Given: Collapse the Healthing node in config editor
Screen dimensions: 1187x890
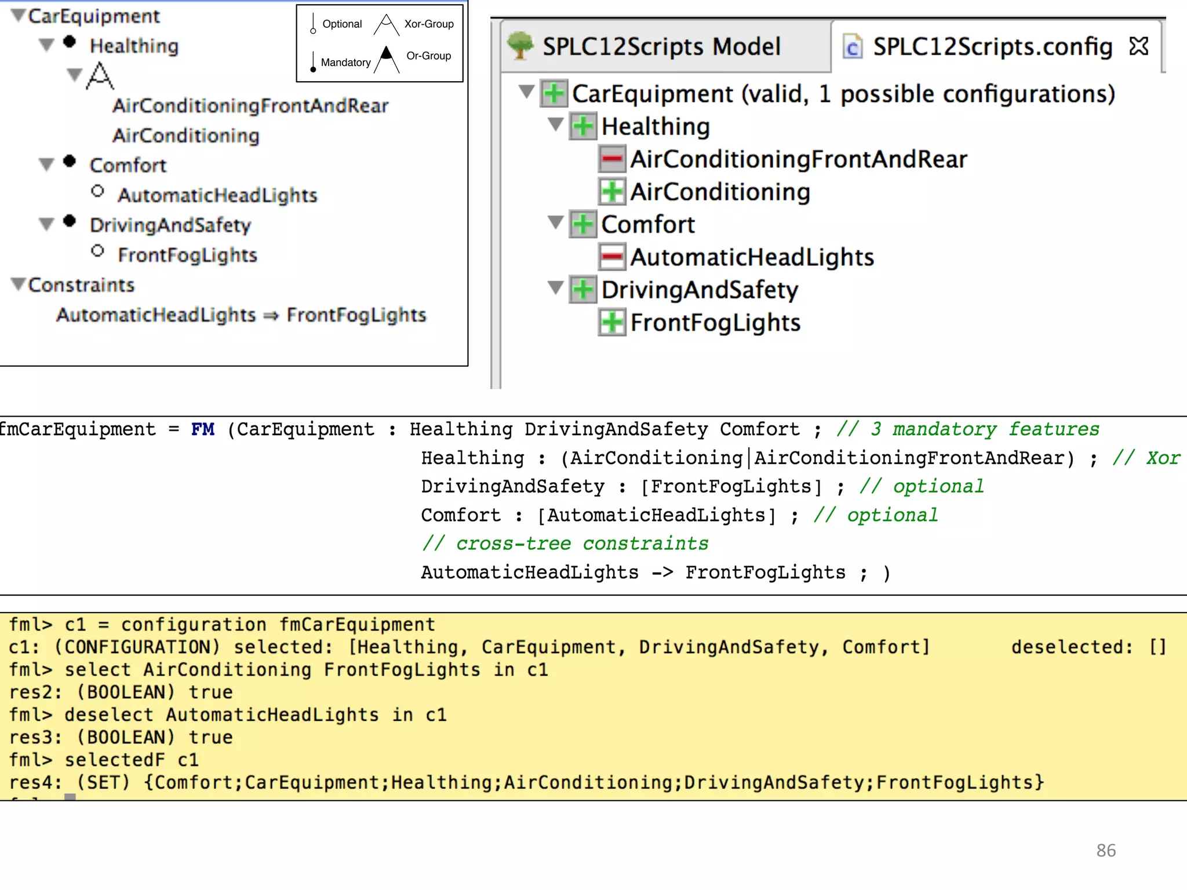Looking at the screenshot, I should pos(555,125).
